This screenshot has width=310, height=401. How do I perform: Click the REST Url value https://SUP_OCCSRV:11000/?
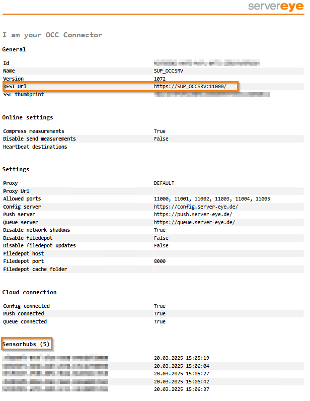pos(190,87)
